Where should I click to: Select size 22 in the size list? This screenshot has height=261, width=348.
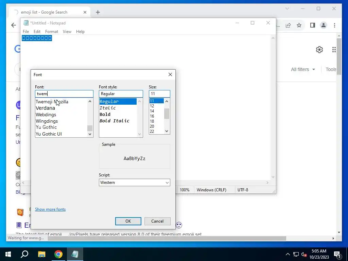(x=152, y=132)
